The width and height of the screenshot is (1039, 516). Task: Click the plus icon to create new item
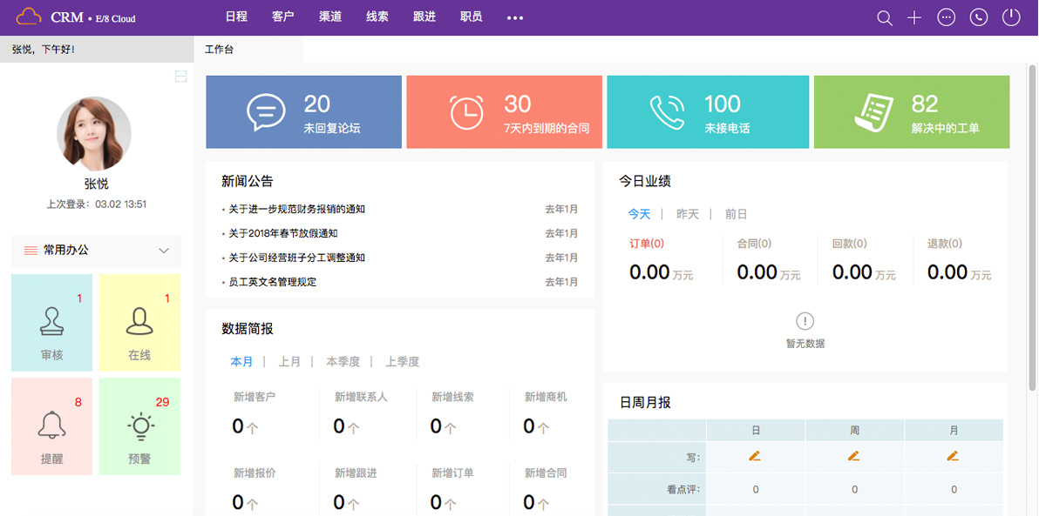[x=914, y=17]
